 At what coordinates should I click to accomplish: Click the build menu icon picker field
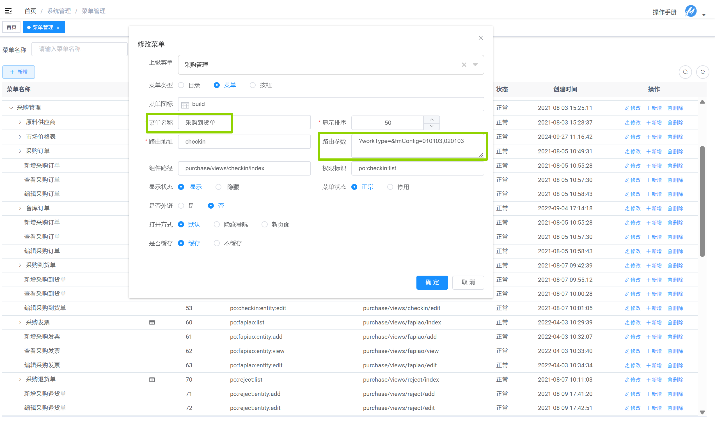(331, 104)
